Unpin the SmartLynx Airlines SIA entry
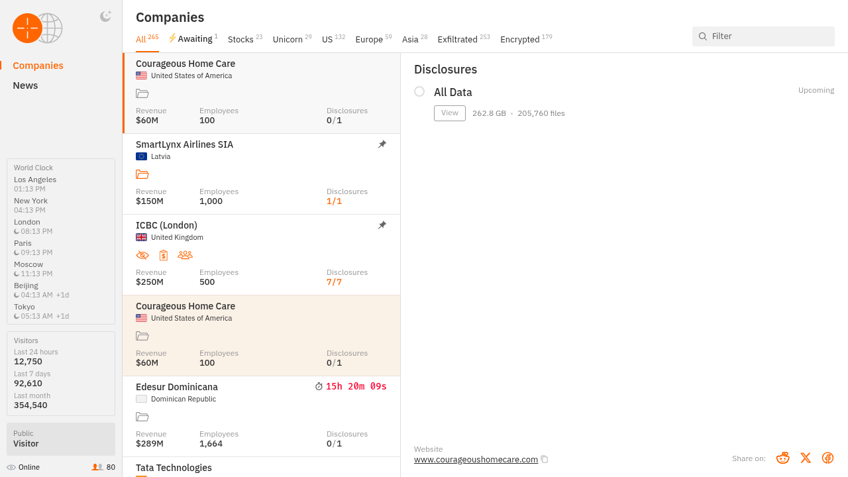Image resolution: width=848 pixels, height=477 pixels. click(382, 144)
